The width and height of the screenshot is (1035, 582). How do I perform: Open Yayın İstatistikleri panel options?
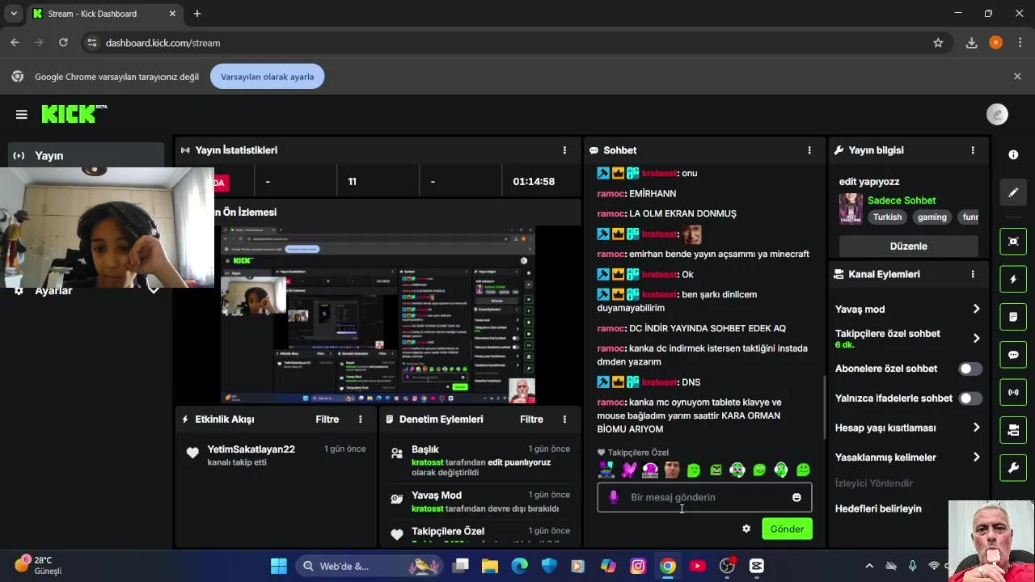point(564,150)
